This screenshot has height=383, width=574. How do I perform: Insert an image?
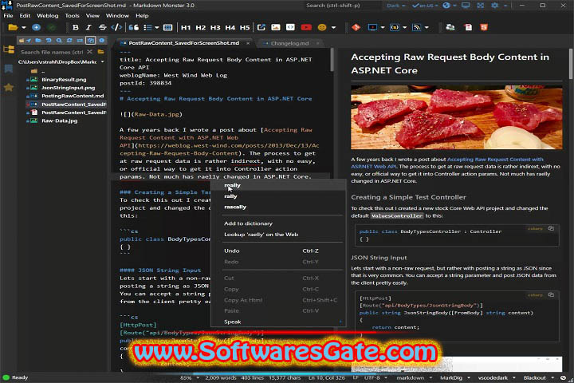[x=276, y=27]
